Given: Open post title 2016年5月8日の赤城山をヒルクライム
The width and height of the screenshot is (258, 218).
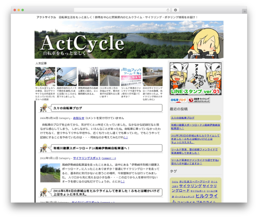Looking at the screenshot, I should tap(106, 192).
